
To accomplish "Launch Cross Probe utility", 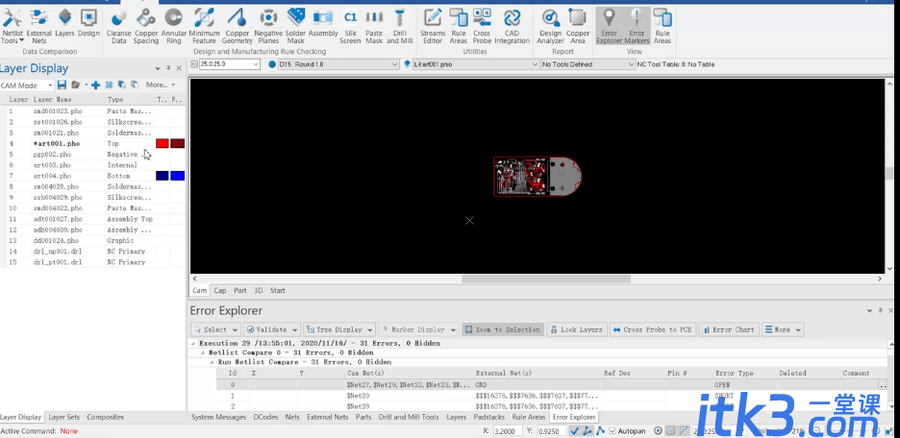I will pos(482,26).
